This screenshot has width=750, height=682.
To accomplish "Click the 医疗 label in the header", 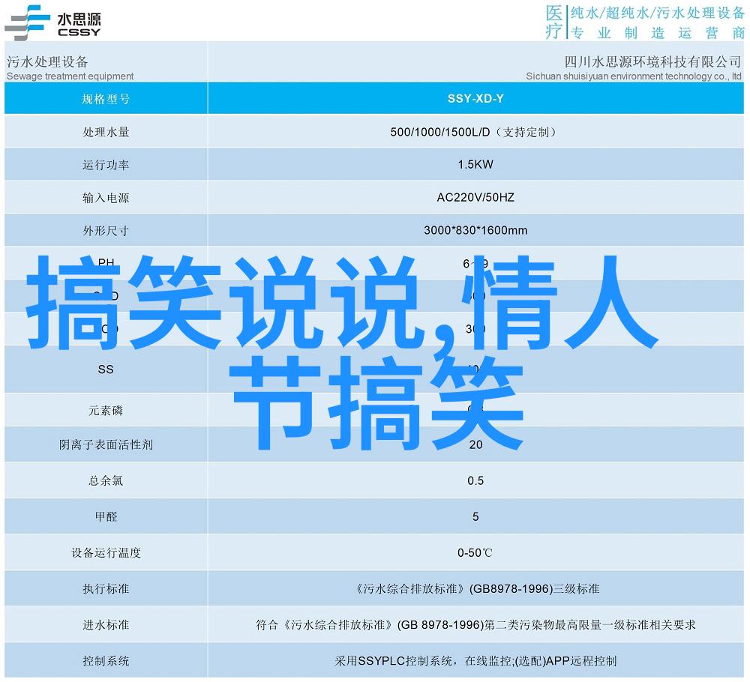I will 554,22.
